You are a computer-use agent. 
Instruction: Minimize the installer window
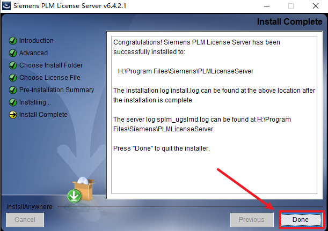[x=267, y=6]
